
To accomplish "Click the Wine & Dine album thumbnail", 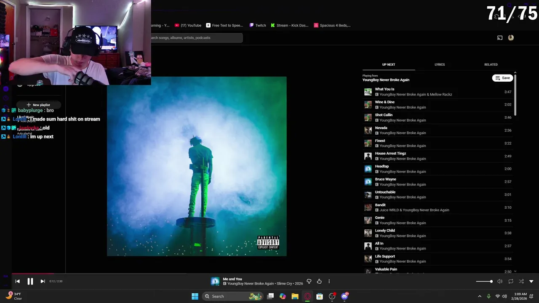I will pyautogui.click(x=368, y=104).
